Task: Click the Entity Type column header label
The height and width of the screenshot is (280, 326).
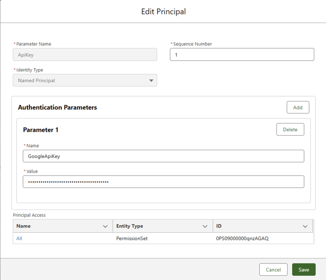Action: click(x=129, y=227)
